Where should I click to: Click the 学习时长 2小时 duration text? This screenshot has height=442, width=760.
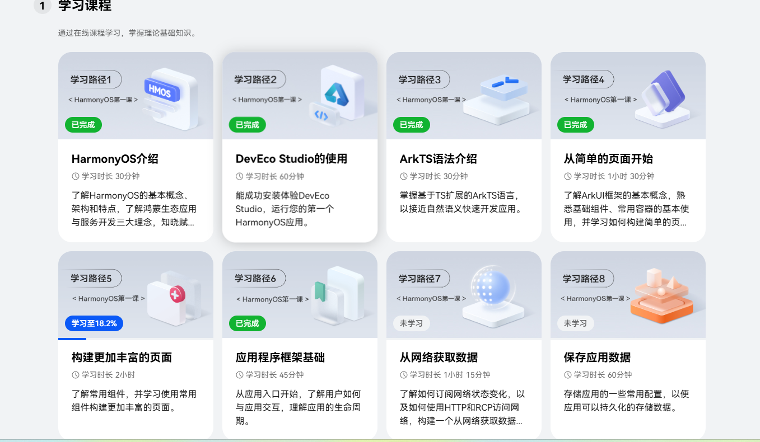tap(108, 375)
